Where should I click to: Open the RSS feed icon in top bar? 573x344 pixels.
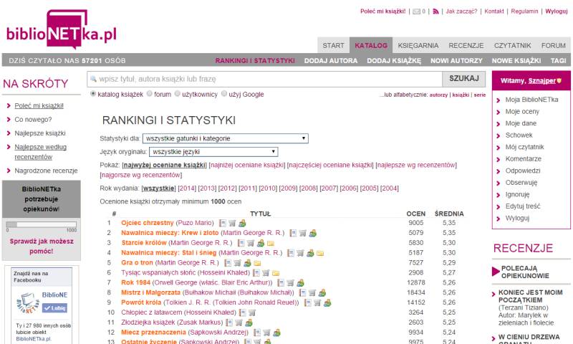[x=435, y=11]
